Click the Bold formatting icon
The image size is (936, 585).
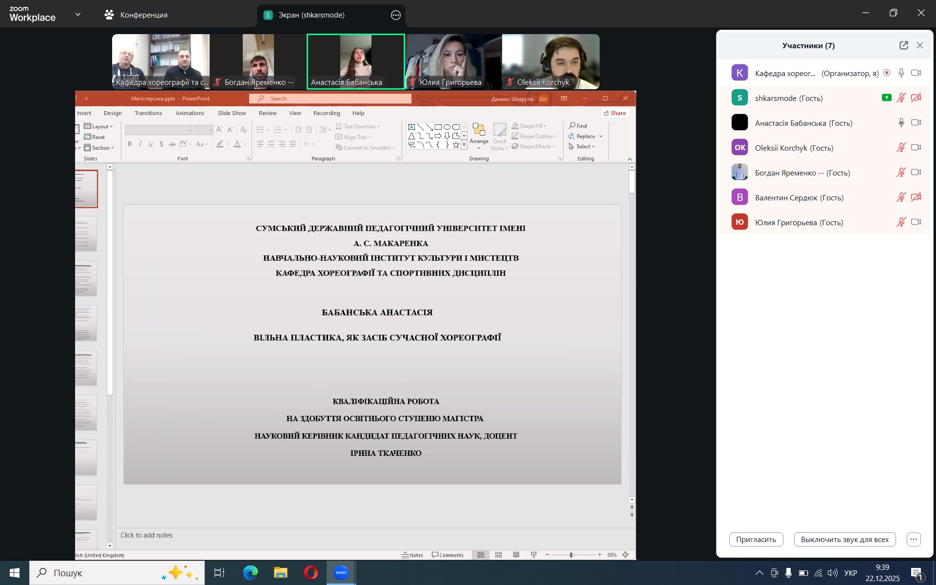pyautogui.click(x=130, y=144)
